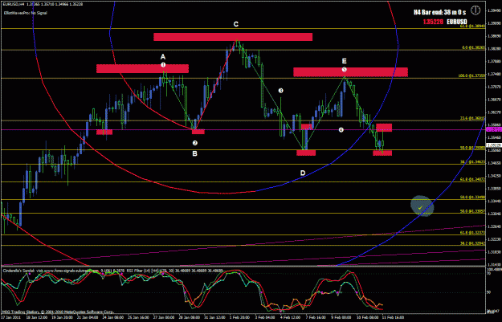Select the wave label D
This screenshot has height=322, width=502.
(303, 173)
